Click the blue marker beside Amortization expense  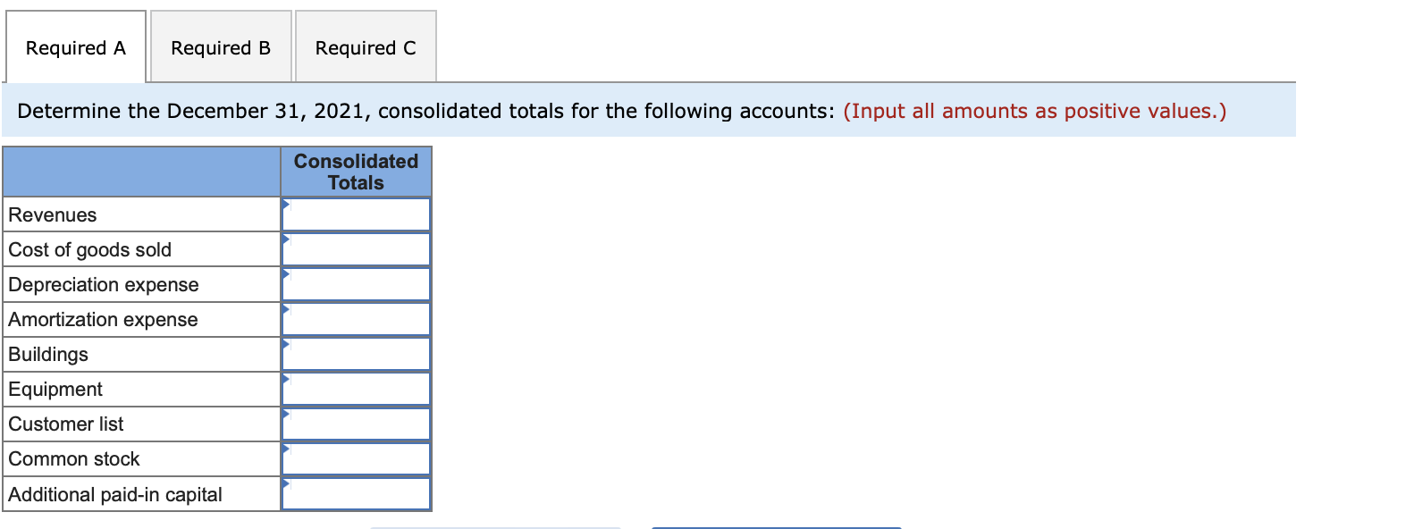[285, 308]
